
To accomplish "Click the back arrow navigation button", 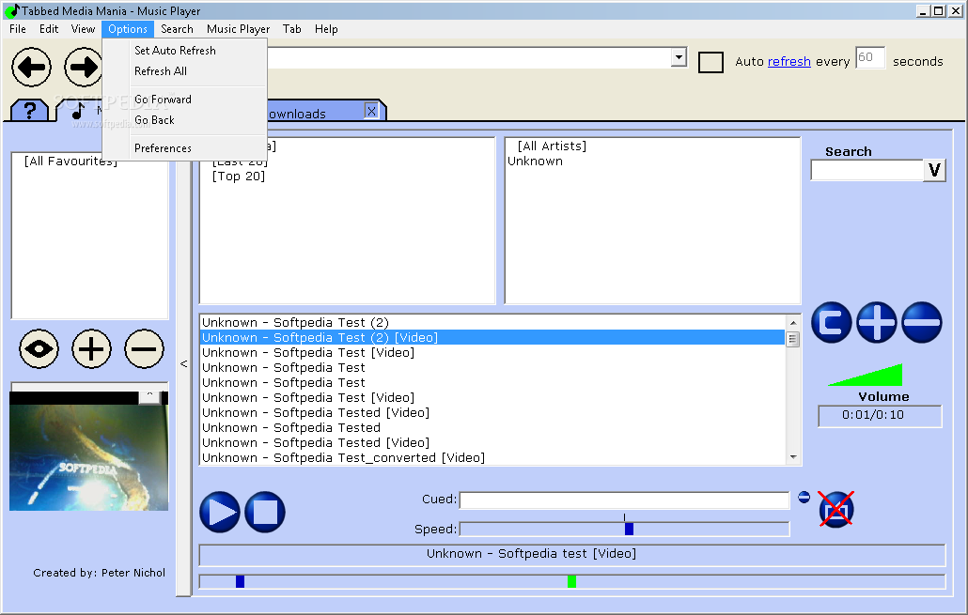I will pyautogui.click(x=32, y=68).
